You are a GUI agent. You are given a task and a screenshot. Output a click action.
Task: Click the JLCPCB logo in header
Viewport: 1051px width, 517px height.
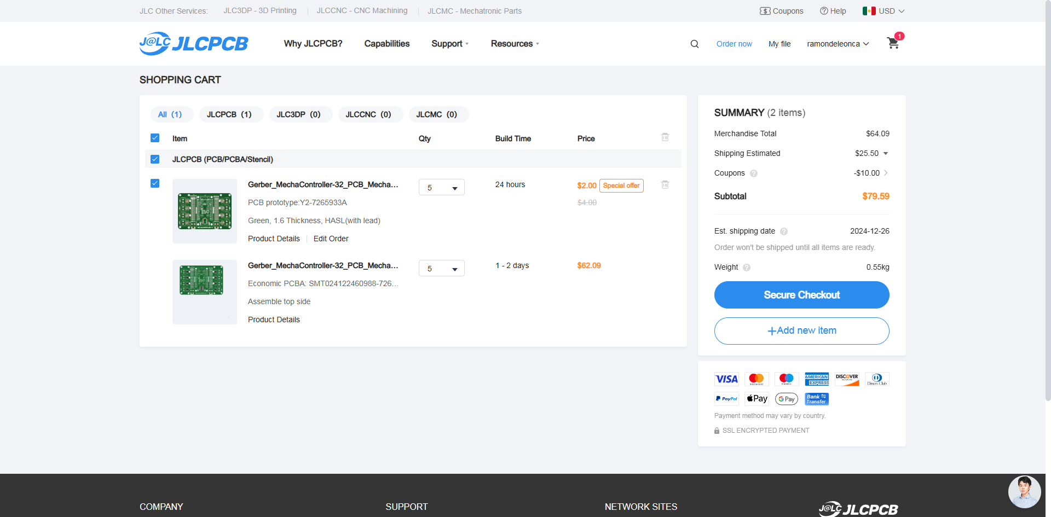tap(194, 44)
